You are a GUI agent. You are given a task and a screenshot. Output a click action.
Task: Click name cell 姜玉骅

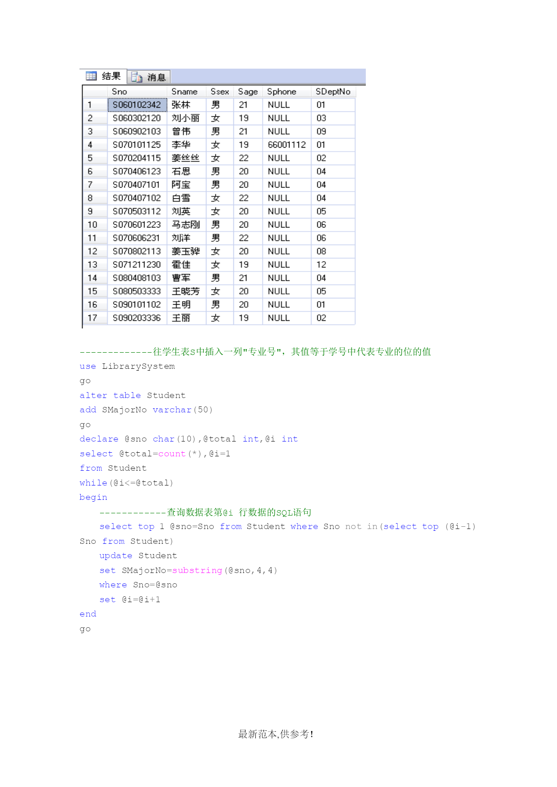click(187, 251)
